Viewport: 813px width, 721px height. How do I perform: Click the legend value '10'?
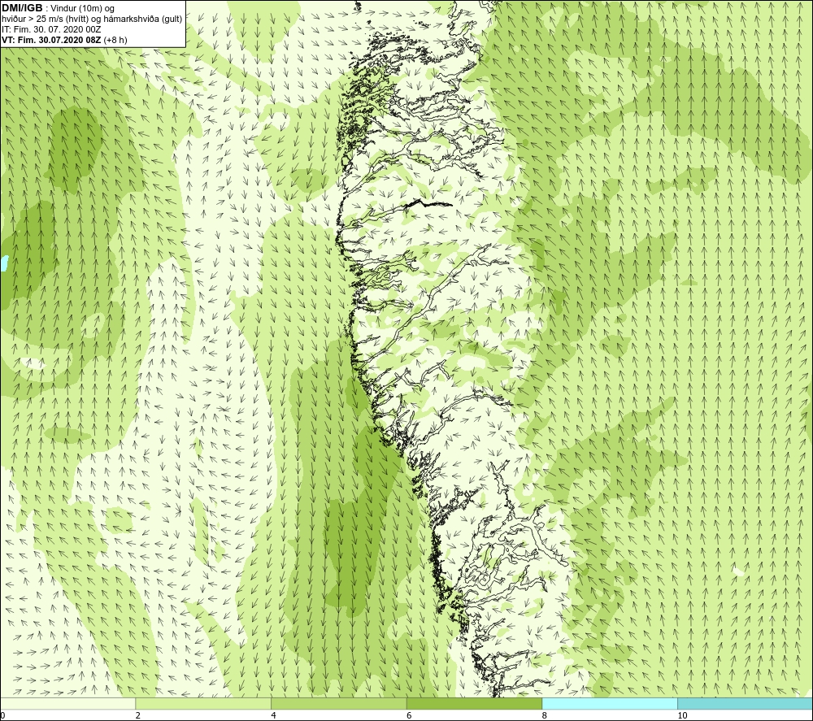[682, 715]
